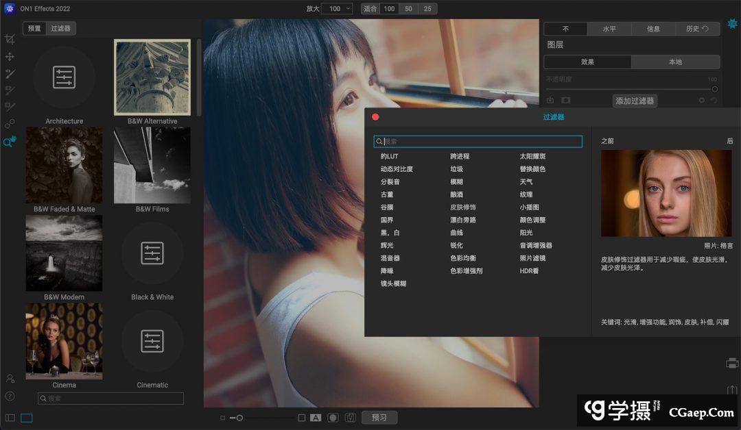Expand the Cinematic preset category
The height and width of the screenshot is (430, 741).
[x=152, y=341]
